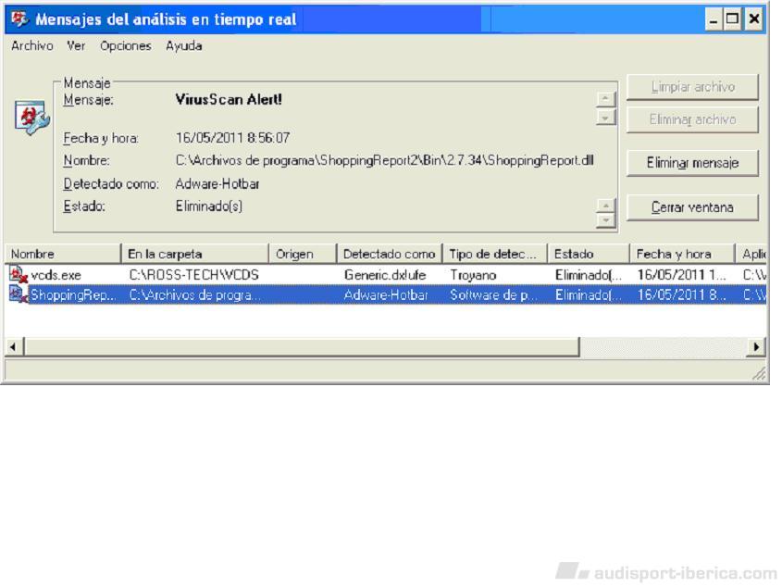Sort the list by the Nombre column header

point(63,254)
